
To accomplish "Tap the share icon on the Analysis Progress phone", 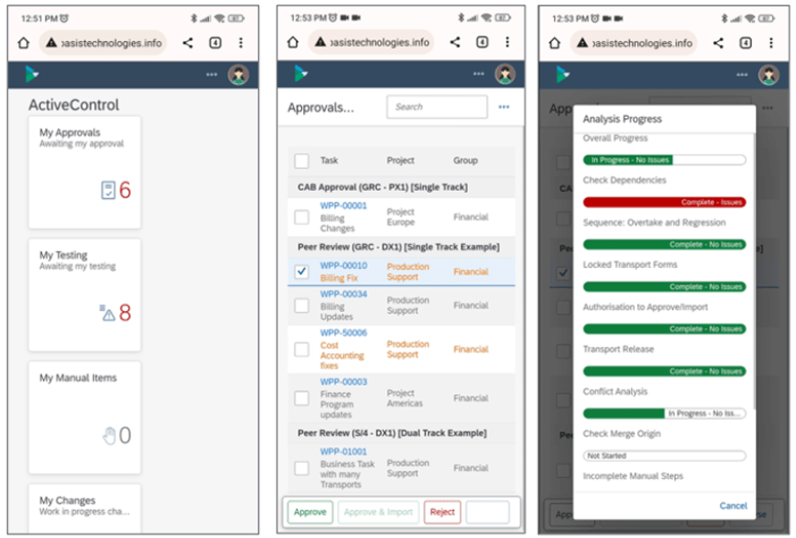I will coord(718,43).
